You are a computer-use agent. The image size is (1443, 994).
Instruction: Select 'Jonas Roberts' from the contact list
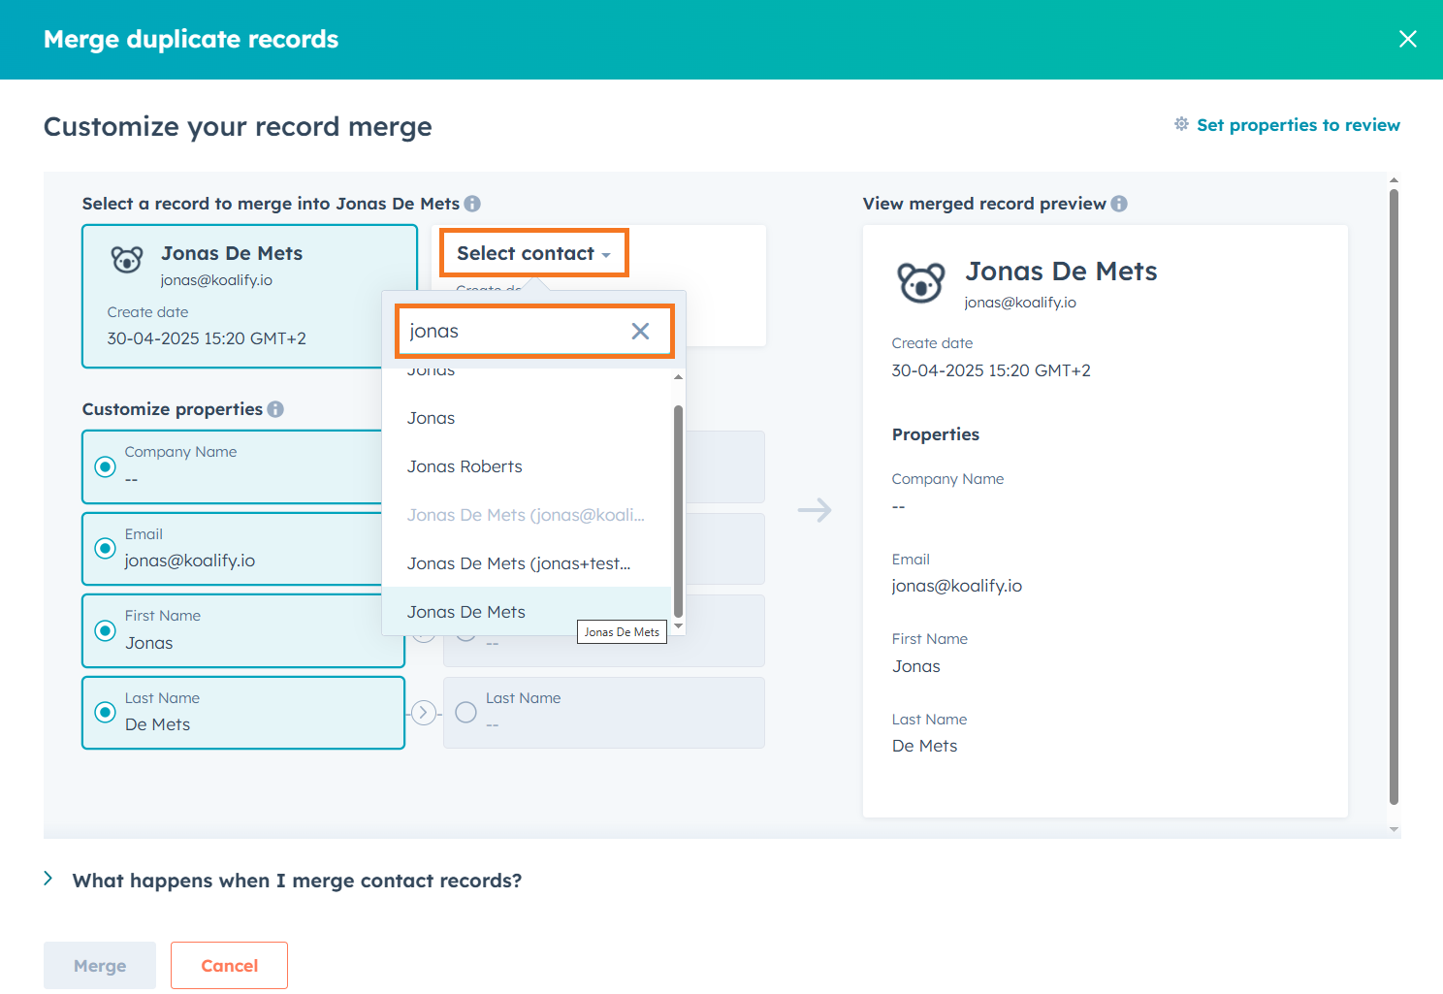tap(465, 466)
